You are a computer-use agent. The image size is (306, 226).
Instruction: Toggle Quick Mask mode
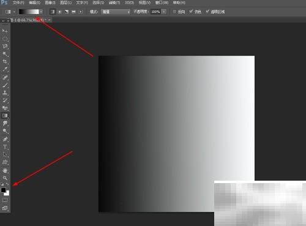pos(5,200)
